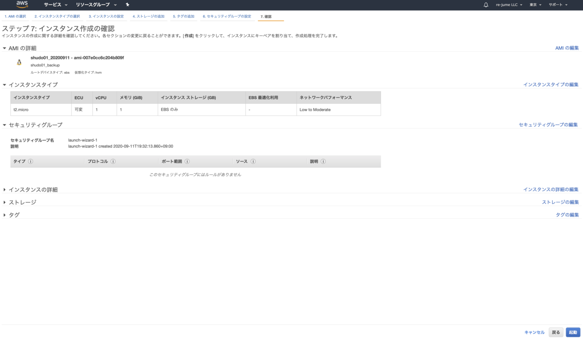This screenshot has width=583, height=342.
Task: Expand the タグ section
Action: (5, 215)
